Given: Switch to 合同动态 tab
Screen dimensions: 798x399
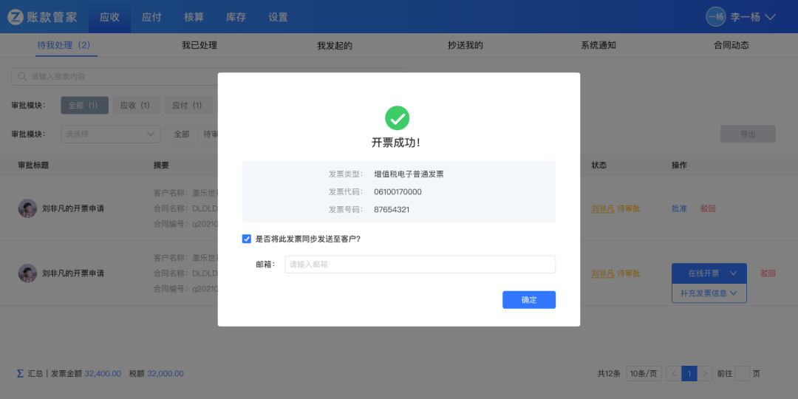Looking at the screenshot, I should pos(731,45).
